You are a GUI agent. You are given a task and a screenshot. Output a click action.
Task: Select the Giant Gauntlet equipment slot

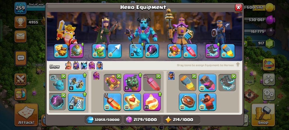point(61,51)
